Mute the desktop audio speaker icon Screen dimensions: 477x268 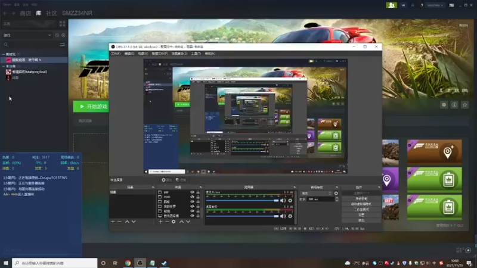tap(283, 216)
